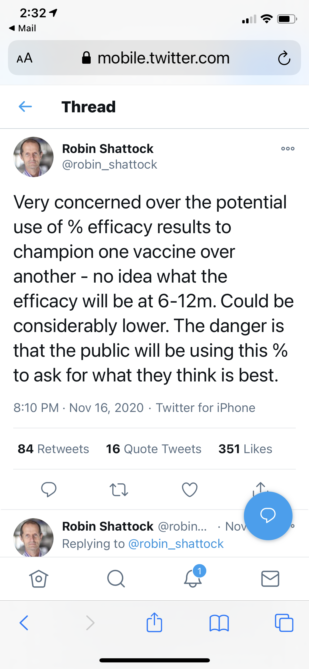Open Safari text size AA menu

click(x=25, y=58)
